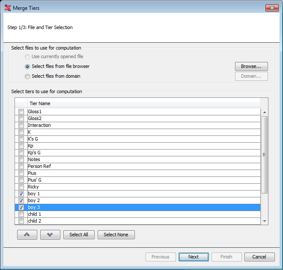Image resolution: width=283 pixels, height=270 pixels.
Task: Check the Gloss1 tier checkbox
Action: [x=21, y=112]
